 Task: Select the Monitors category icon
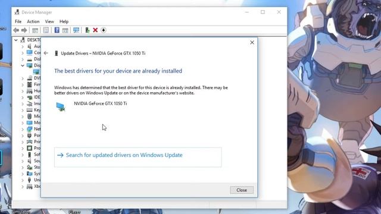pyautogui.click(x=29, y=122)
